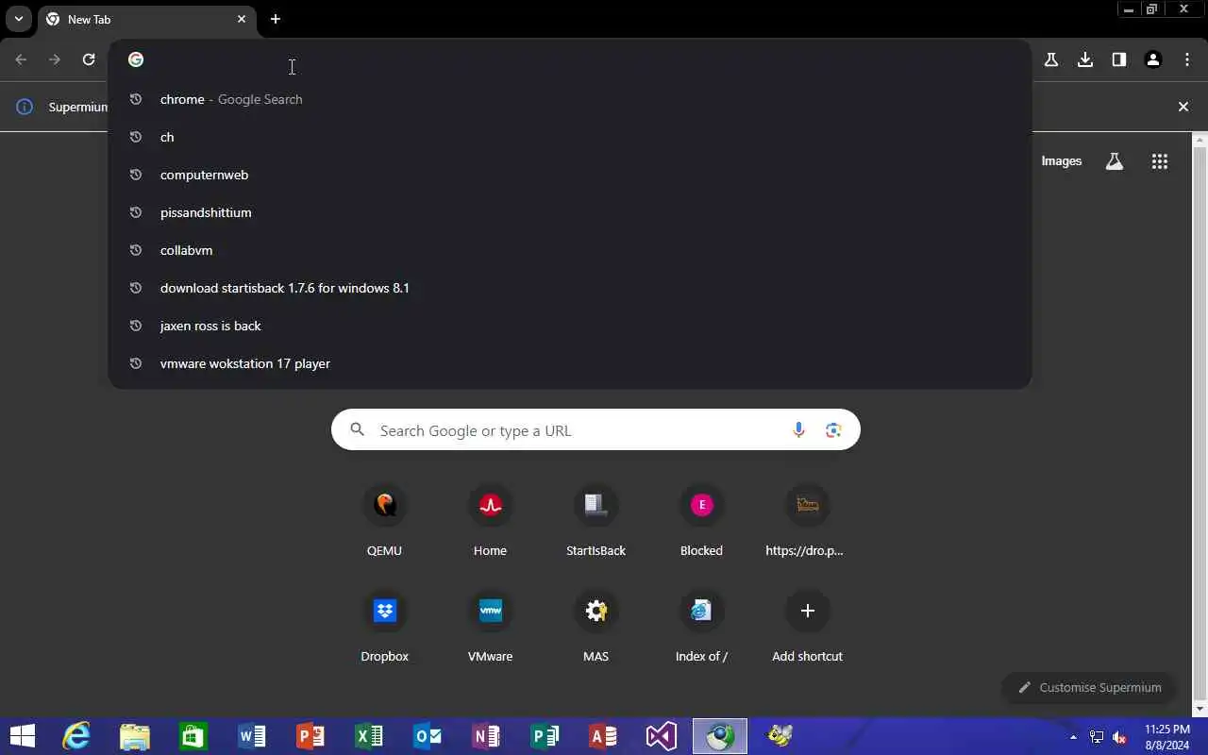Select the New Tab tab
This screenshot has width=1208, height=755.
[147, 19]
